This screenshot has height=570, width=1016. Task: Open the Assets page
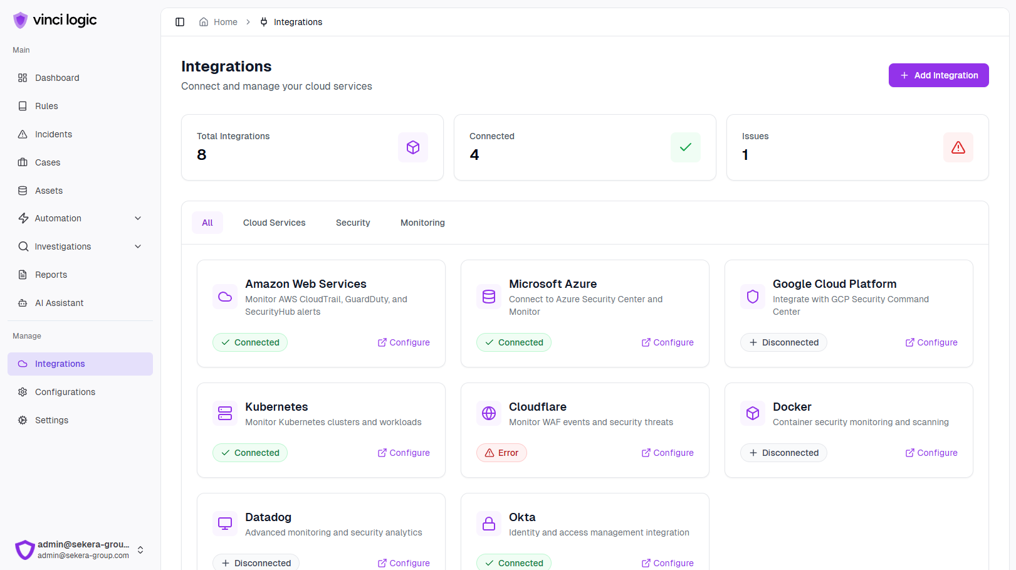click(49, 191)
